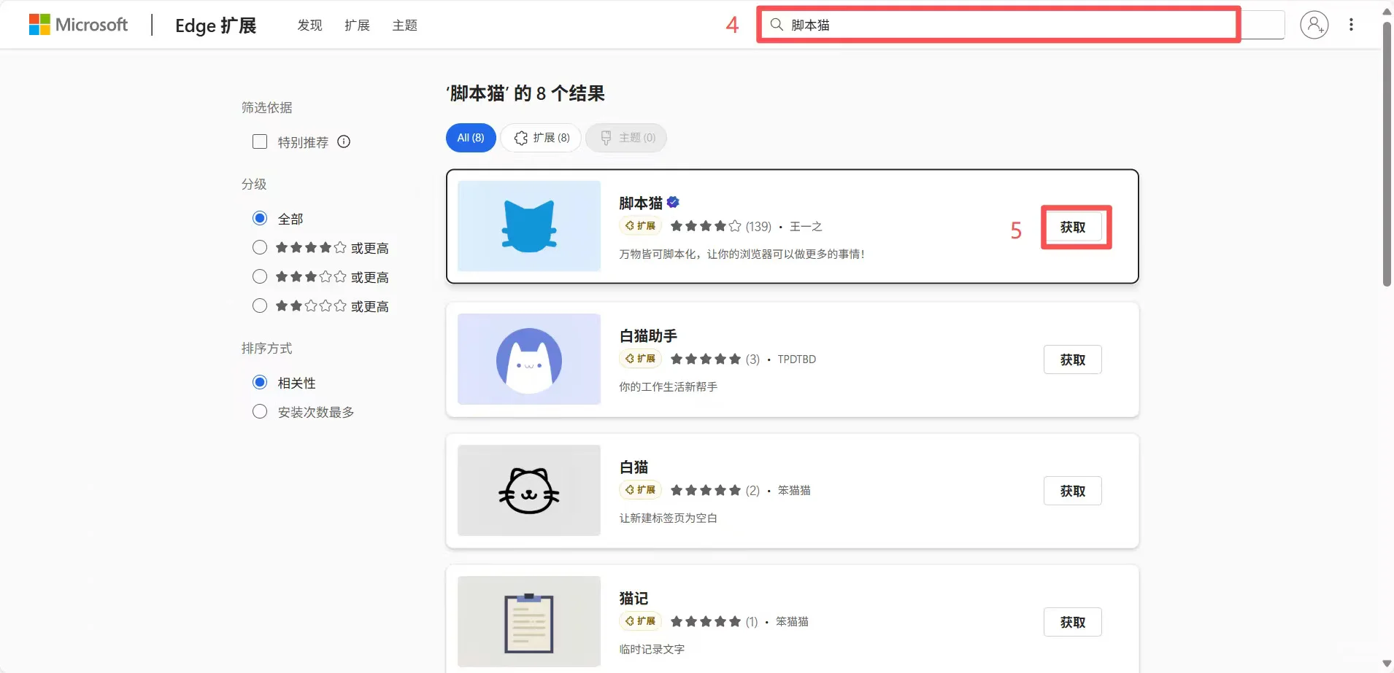
Task: Click the 脚本猫 extension thumbnail
Action: tap(528, 226)
